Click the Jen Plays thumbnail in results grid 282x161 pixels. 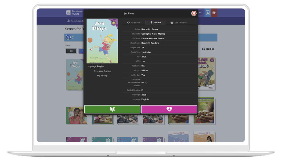coord(75,75)
